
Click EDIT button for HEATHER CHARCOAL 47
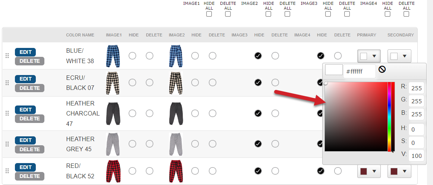(25, 110)
